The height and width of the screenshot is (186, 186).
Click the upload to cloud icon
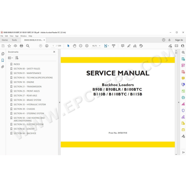15,46
